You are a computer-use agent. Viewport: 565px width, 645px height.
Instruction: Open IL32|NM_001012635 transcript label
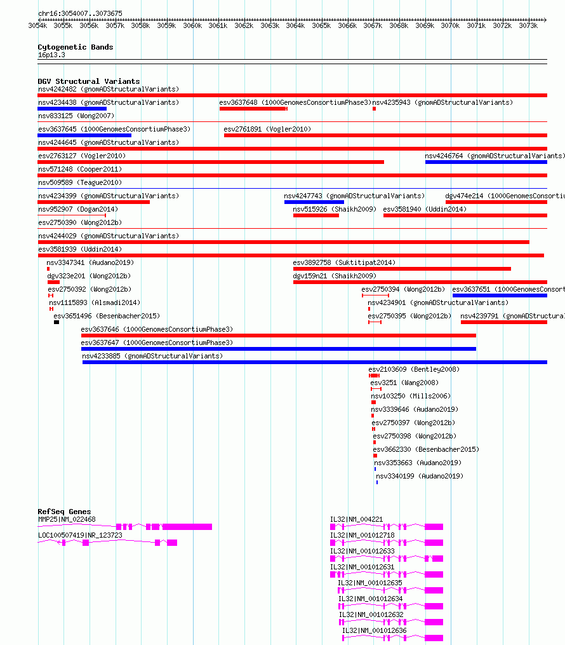coord(370,583)
